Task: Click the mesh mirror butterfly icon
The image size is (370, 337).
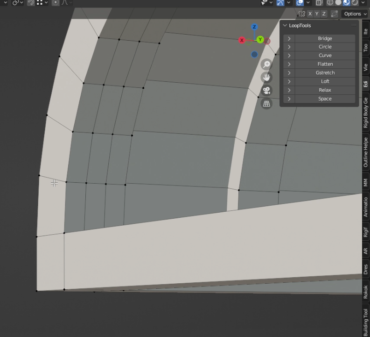Action: 301,14
